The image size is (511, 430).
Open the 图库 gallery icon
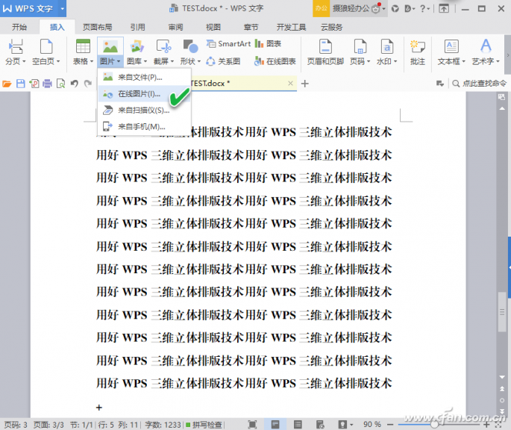137,46
